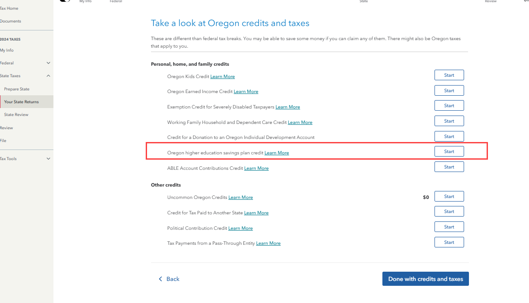
Task: Open Tax Home in sidebar
Action: click(9, 8)
